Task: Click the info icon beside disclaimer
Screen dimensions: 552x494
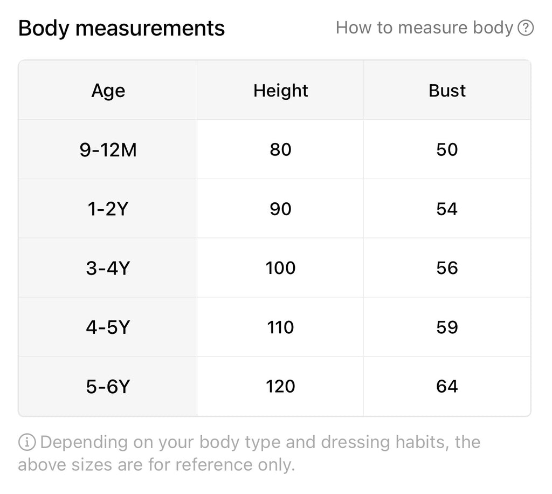Action: pyautogui.click(x=27, y=443)
